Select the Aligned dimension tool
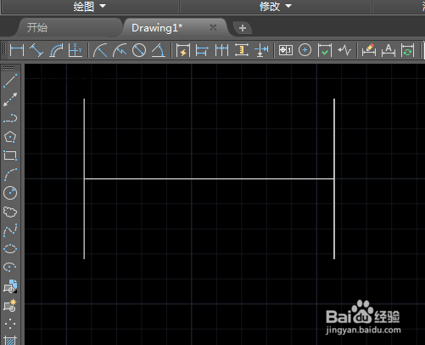This screenshot has width=425, height=345. (x=36, y=50)
